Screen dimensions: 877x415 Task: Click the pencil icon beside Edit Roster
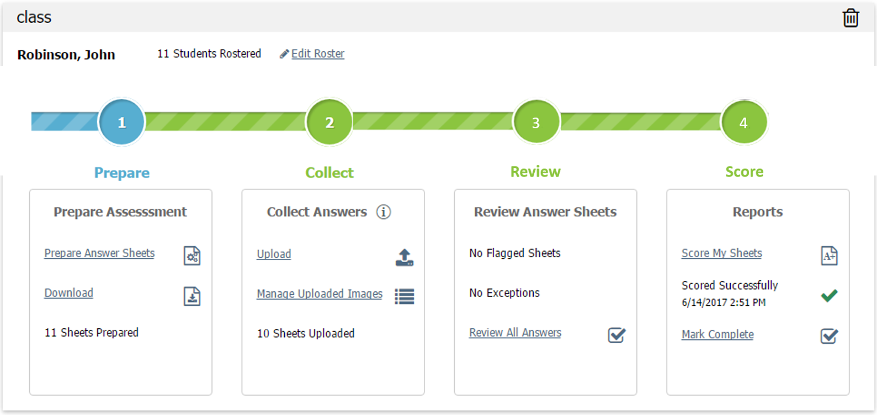pos(284,54)
